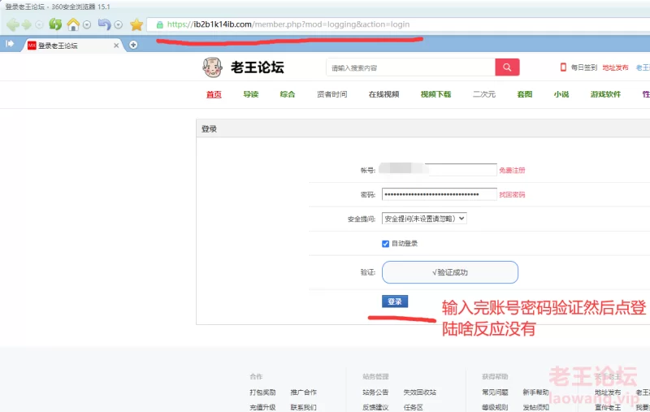Open the 首页 navigation item

coord(214,94)
